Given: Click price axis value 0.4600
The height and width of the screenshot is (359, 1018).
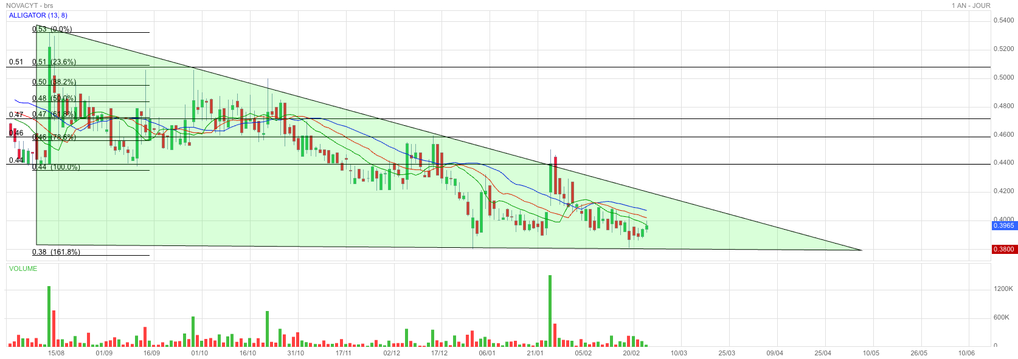Looking at the screenshot, I should [x=1003, y=134].
